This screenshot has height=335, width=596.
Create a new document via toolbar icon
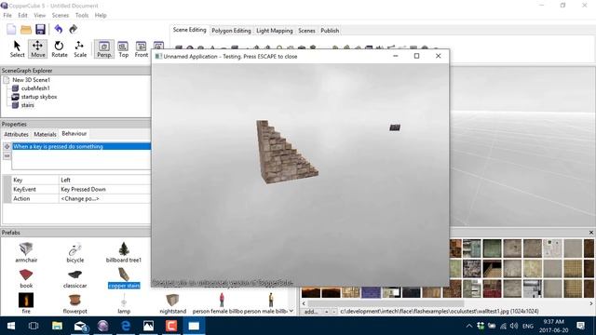pos(11,29)
